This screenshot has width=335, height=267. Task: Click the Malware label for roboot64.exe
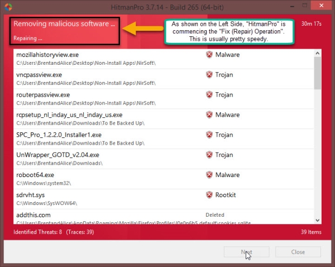point(227,175)
